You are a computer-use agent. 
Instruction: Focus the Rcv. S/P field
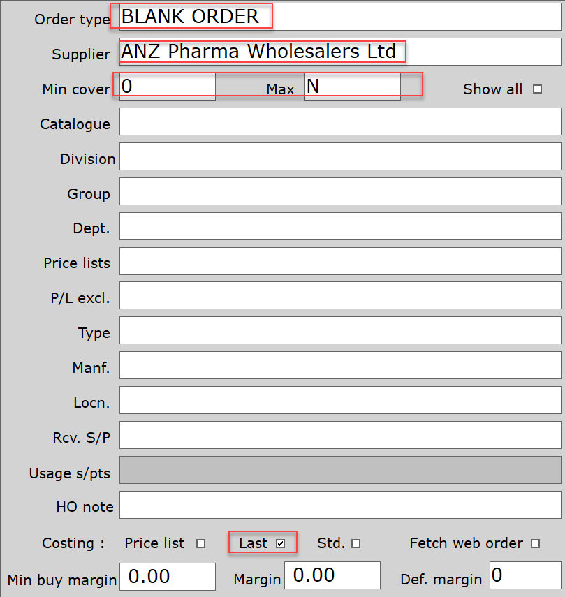tap(340, 436)
